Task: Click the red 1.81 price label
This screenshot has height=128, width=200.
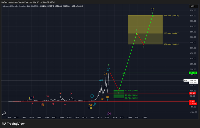Action: pyautogui.click(x=192, y=101)
